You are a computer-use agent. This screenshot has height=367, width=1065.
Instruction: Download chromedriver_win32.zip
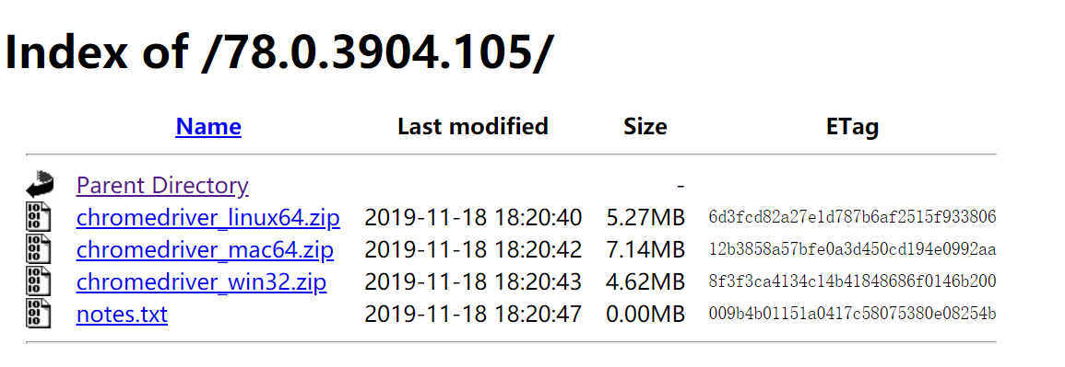click(201, 281)
